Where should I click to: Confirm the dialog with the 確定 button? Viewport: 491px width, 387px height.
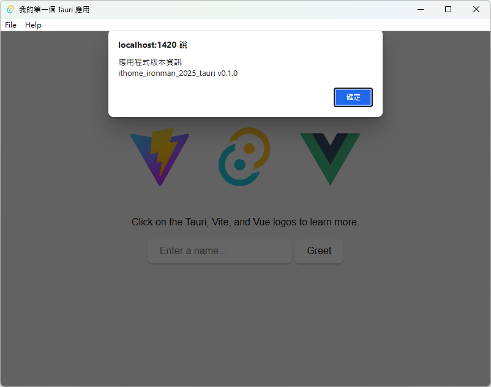[353, 97]
